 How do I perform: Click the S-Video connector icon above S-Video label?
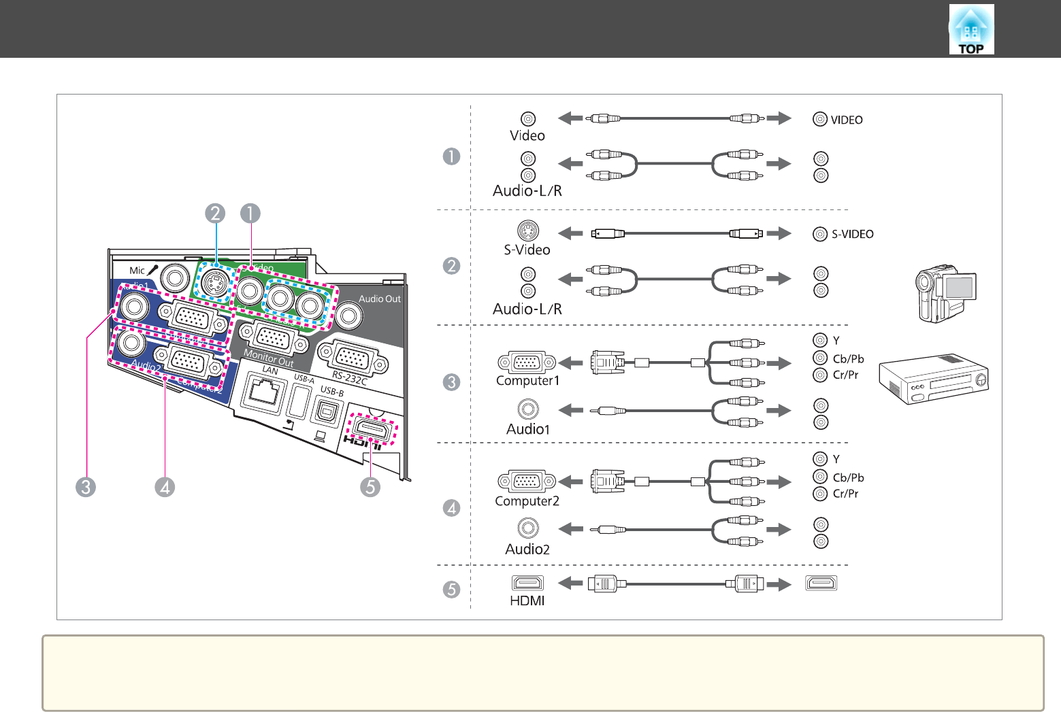click(x=527, y=231)
